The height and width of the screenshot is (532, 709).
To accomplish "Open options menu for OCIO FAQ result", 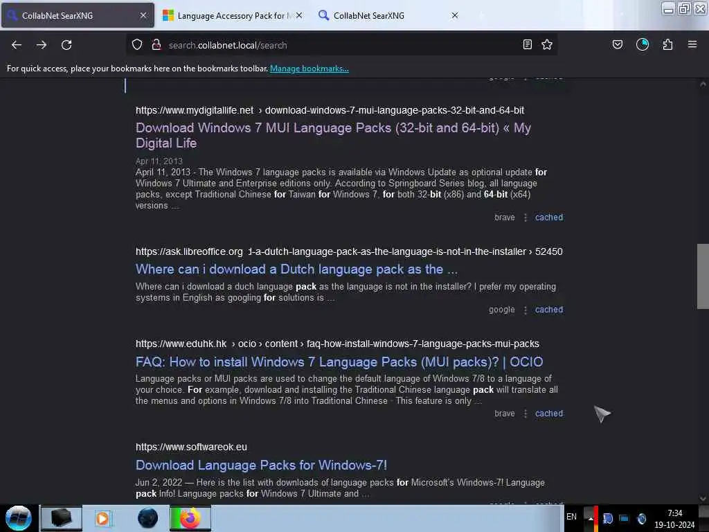I will pos(525,414).
